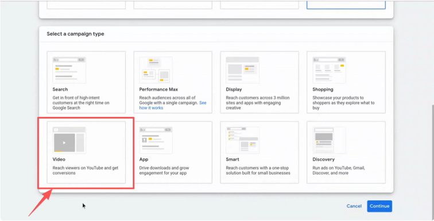Click the text "Drive downloads and grow engagement for your app"

pos(164,171)
